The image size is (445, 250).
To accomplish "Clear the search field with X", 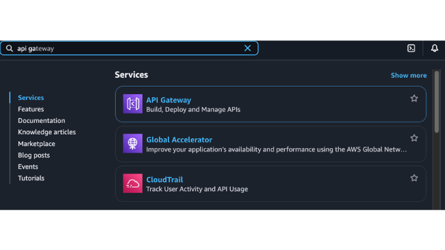I will pos(247,48).
